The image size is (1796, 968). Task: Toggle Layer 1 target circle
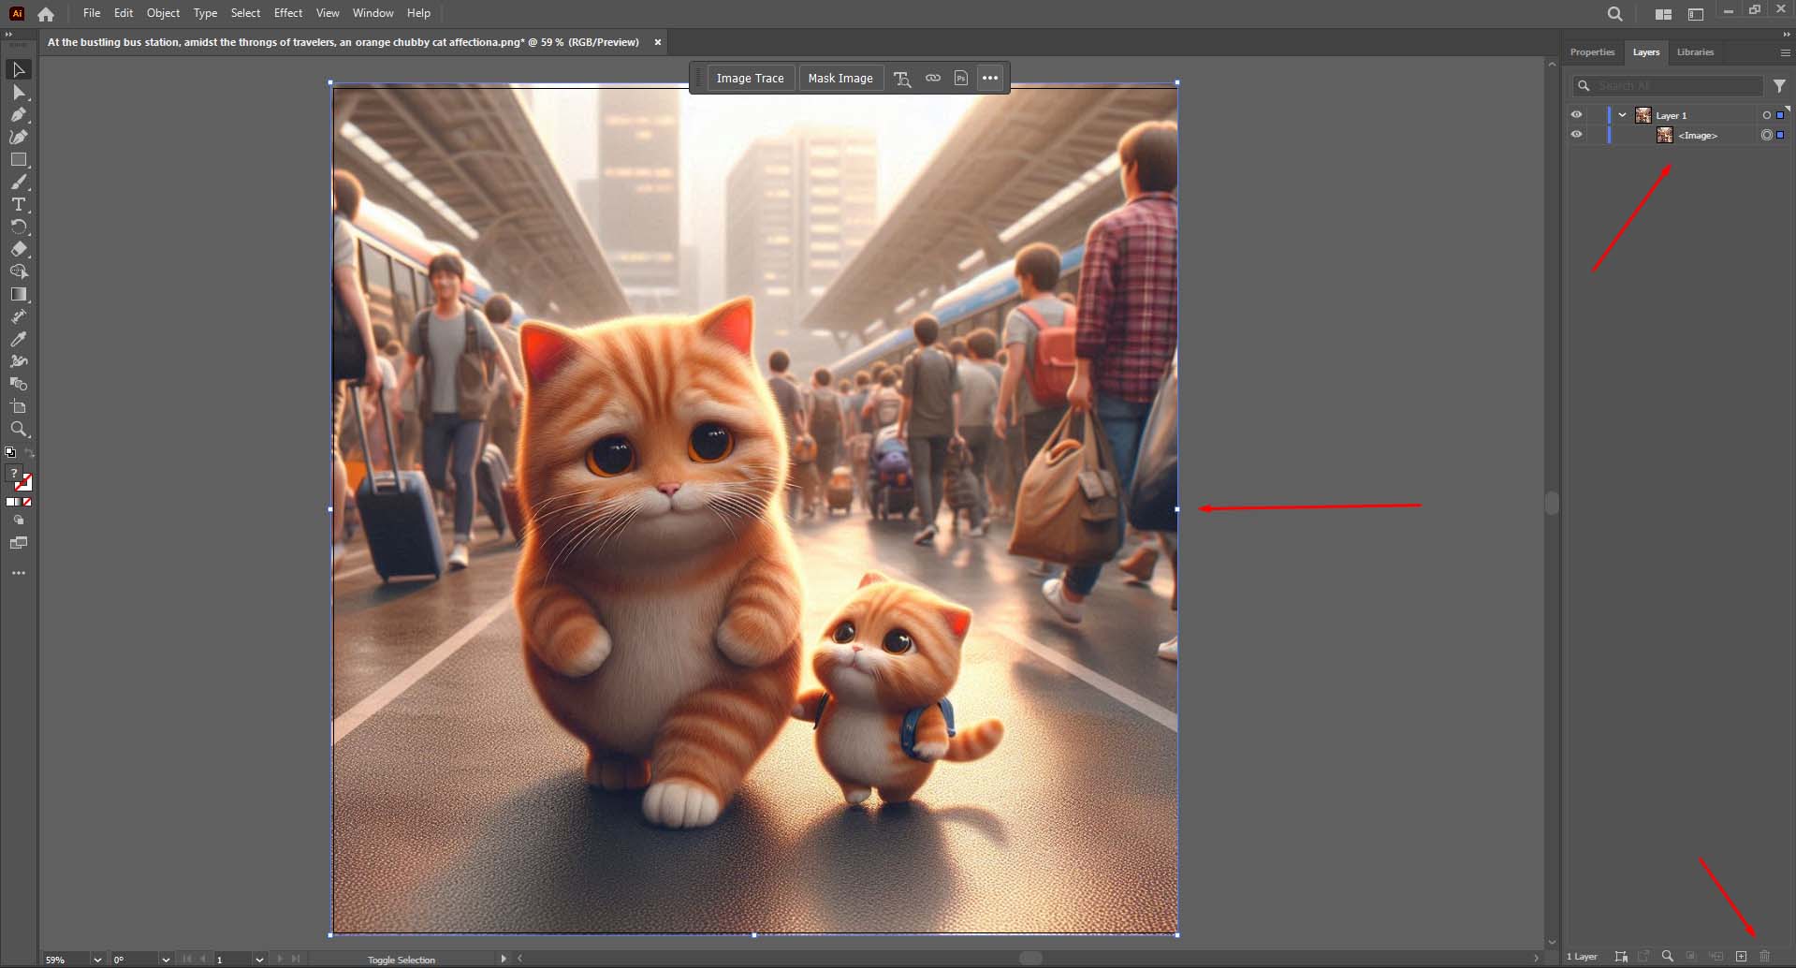click(1764, 114)
